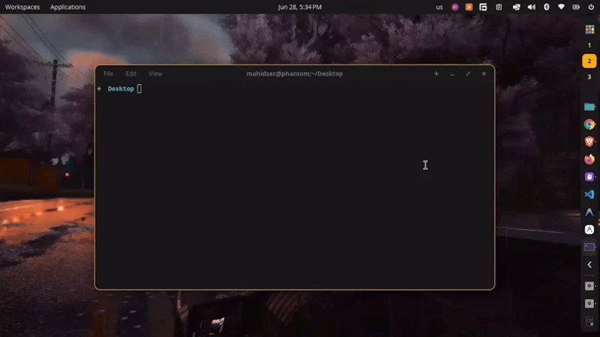Open the terminal File menu

(108, 73)
